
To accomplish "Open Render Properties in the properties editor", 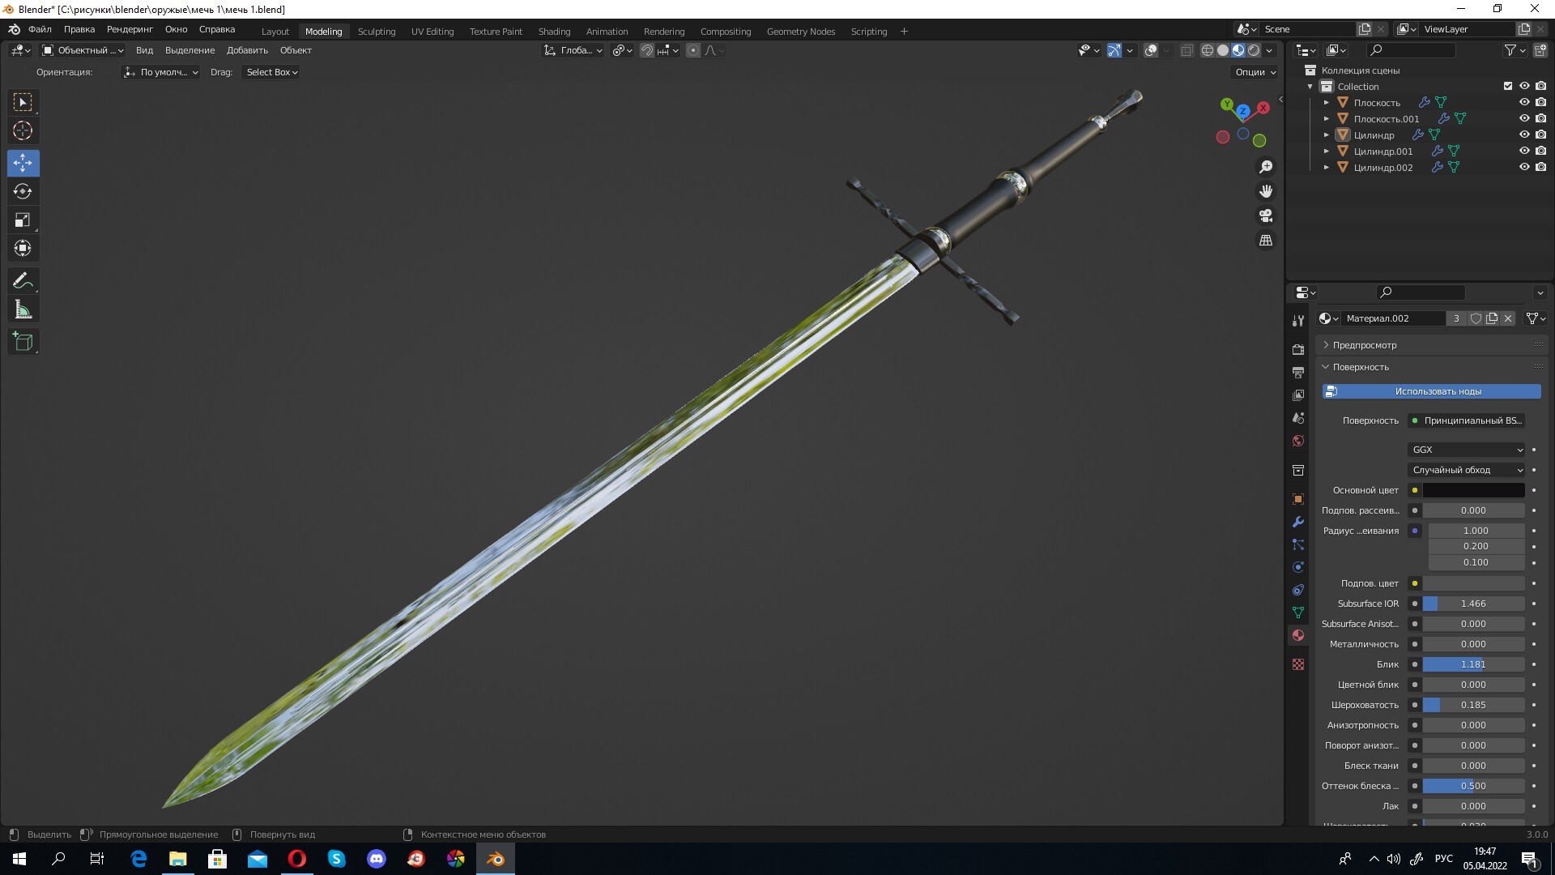I will tap(1298, 349).
